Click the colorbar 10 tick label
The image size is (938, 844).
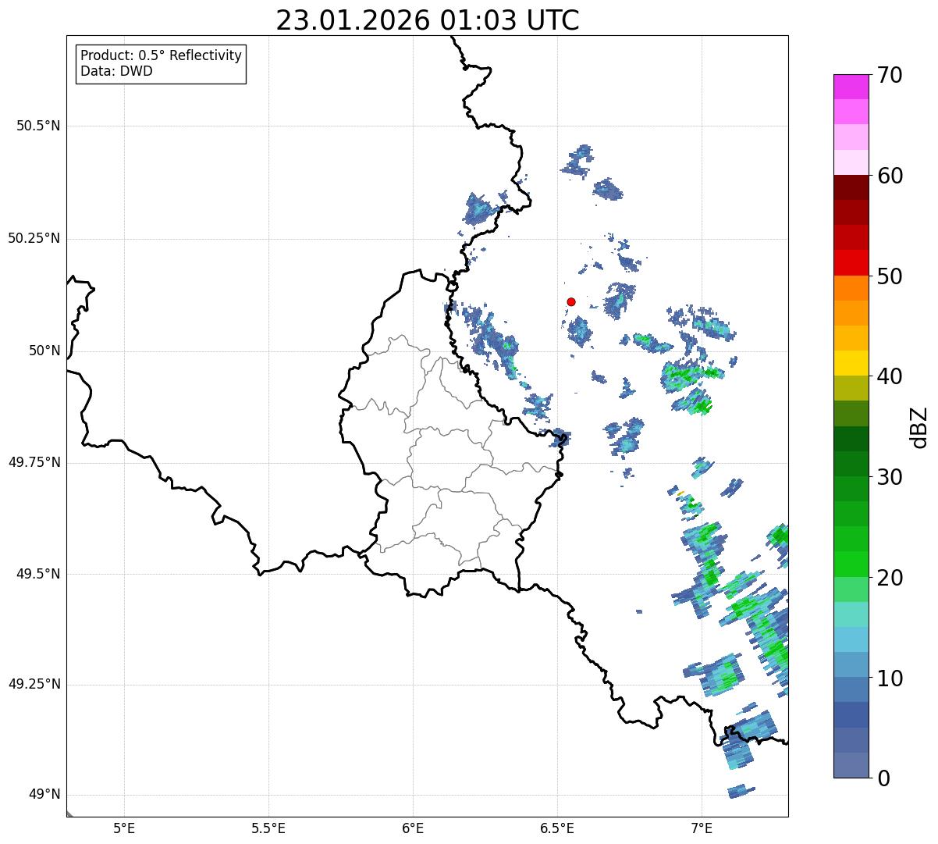tap(890, 678)
